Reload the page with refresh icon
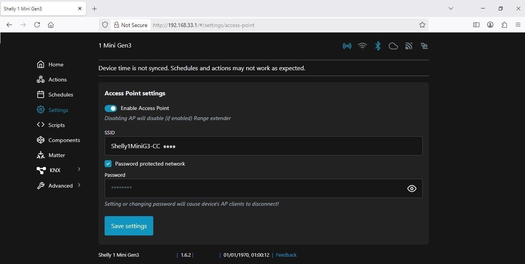The image size is (525, 264). (x=37, y=25)
